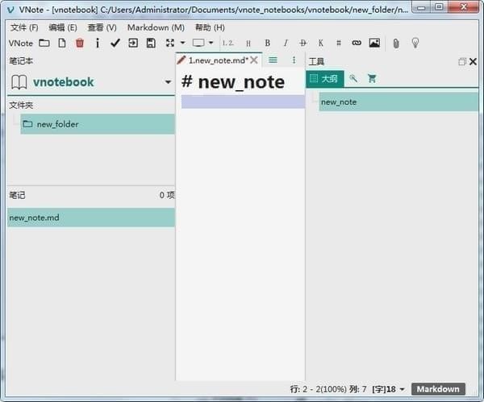Viewport: 484px width, 402px height.
Task: Open attachments with the paperclip icon
Action: [396, 44]
